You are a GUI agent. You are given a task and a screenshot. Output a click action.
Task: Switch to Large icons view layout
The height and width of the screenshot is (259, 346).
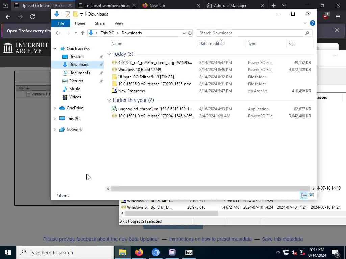point(311,195)
